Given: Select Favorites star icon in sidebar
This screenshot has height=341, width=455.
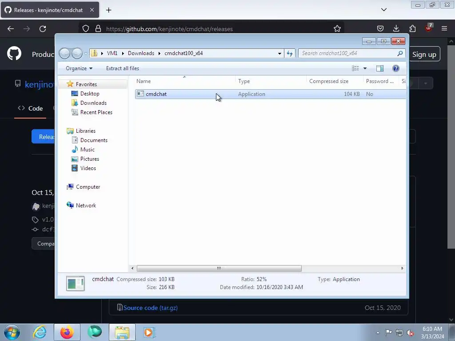Looking at the screenshot, I should (x=70, y=84).
